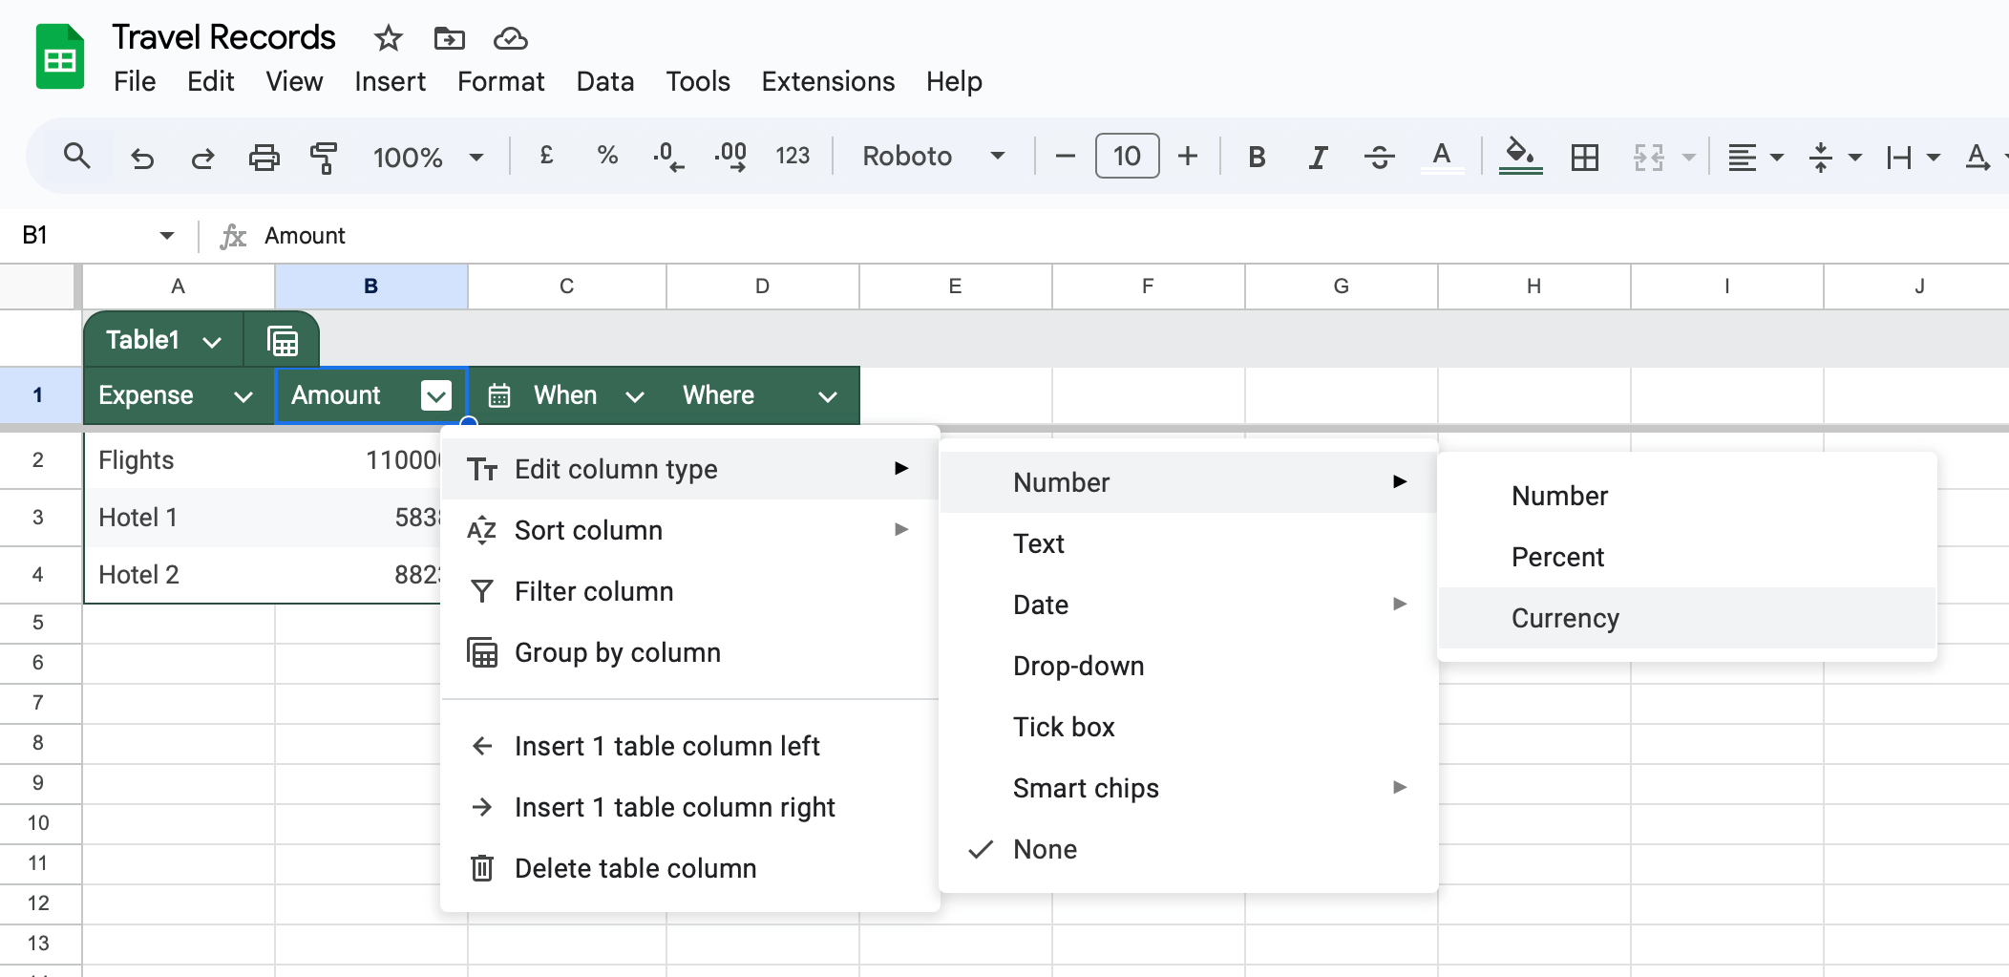Click the print icon in toolbar
The width and height of the screenshot is (2009, 977).
pyautogui.click(x=264, y=157)
